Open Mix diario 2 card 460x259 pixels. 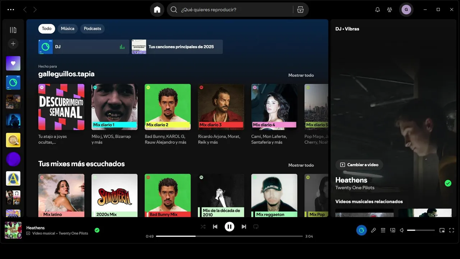pos(168,107)
